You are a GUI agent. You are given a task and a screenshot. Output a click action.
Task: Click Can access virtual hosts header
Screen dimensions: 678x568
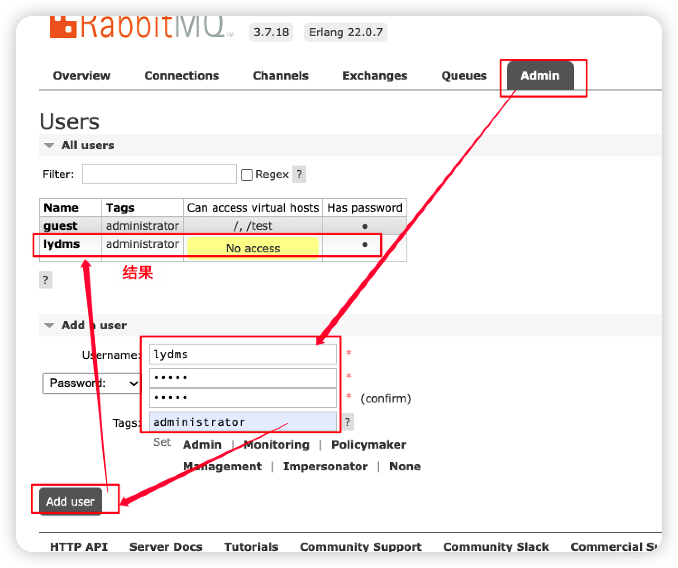click(x=253, y=208)
